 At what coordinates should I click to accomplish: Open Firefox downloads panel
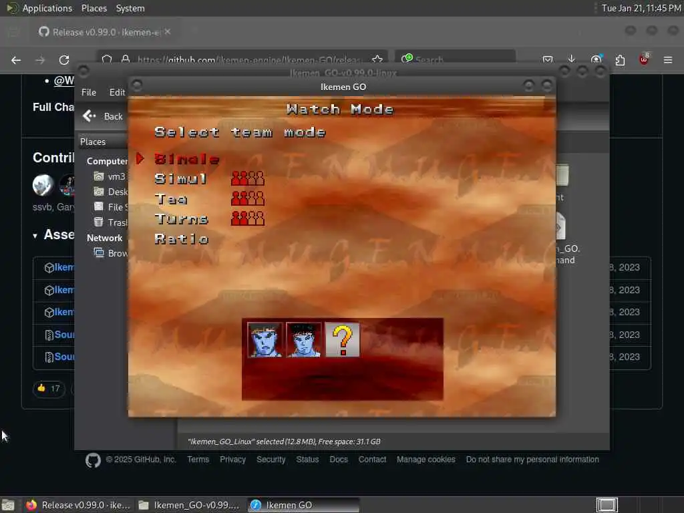572,59
